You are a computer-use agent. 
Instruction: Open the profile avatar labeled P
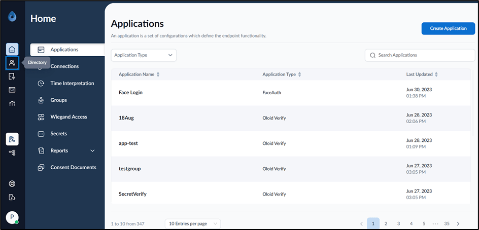pyautogui.click(x=12, y=217)
